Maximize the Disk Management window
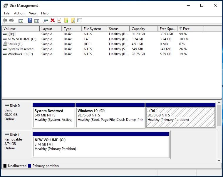This screenshot has height=177, width=223. point(202,5)
